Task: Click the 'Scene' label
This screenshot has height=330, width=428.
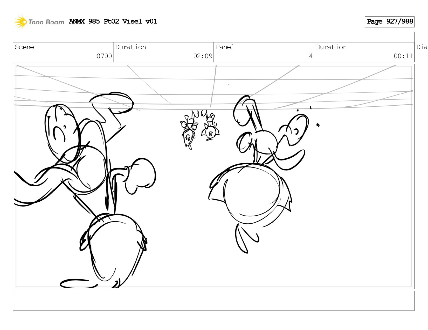Action: pyautogui.click(x=24, y=47)
